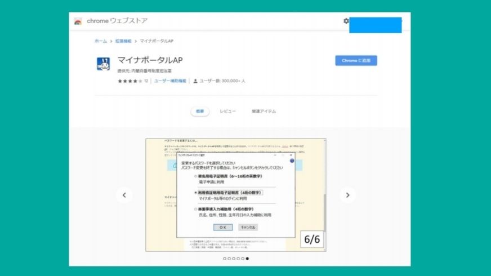
Task: Select 利用者証明用電子証明書 radio option
Action: (x=196, y=192)
